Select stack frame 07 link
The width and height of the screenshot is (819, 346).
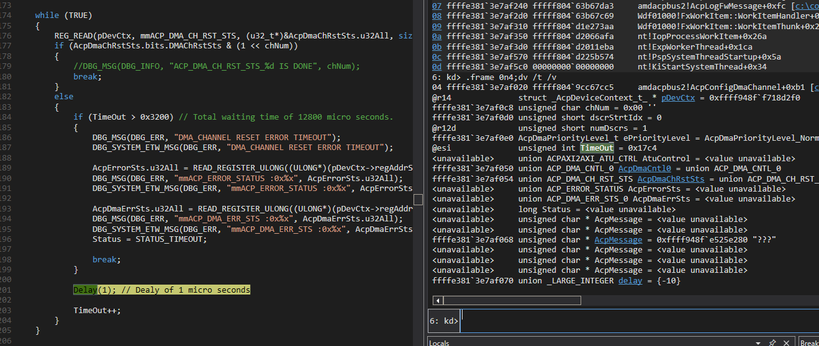point(437,6)
